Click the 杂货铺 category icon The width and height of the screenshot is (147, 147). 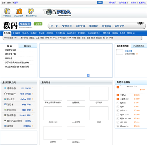[5, 126]
